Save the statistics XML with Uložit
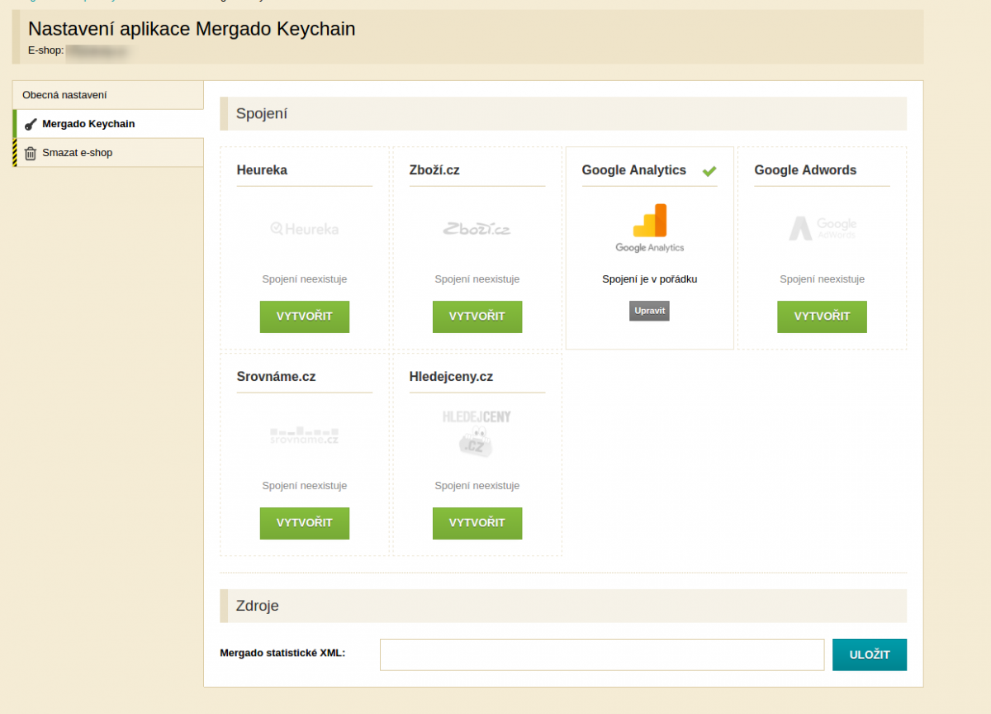 coord(870,654)
